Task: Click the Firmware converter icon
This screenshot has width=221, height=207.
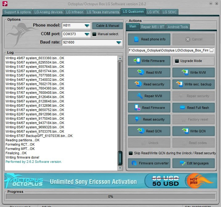Action: [x=134, y=163]
